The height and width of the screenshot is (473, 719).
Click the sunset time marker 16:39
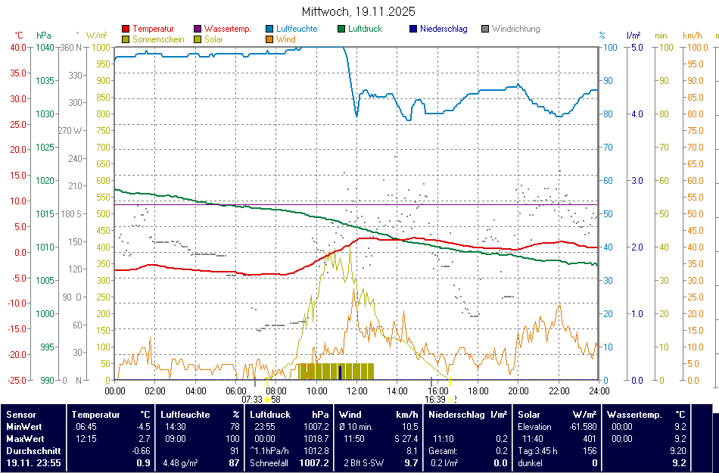coord(434,399)
